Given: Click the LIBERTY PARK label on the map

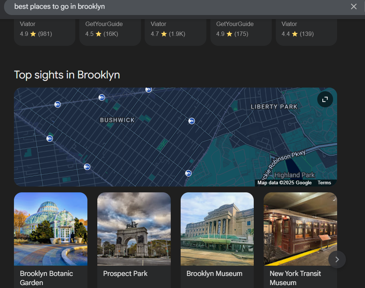Looking at the screenshot, I should pos(274,107).
